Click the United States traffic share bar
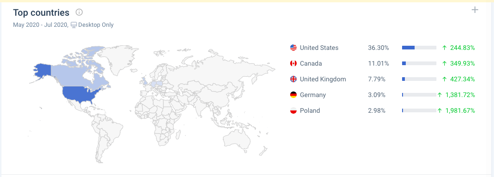This screenshot has width=494, height=177. 419,48
